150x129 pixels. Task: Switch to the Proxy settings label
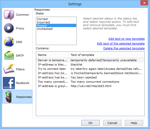pos(20,28)
